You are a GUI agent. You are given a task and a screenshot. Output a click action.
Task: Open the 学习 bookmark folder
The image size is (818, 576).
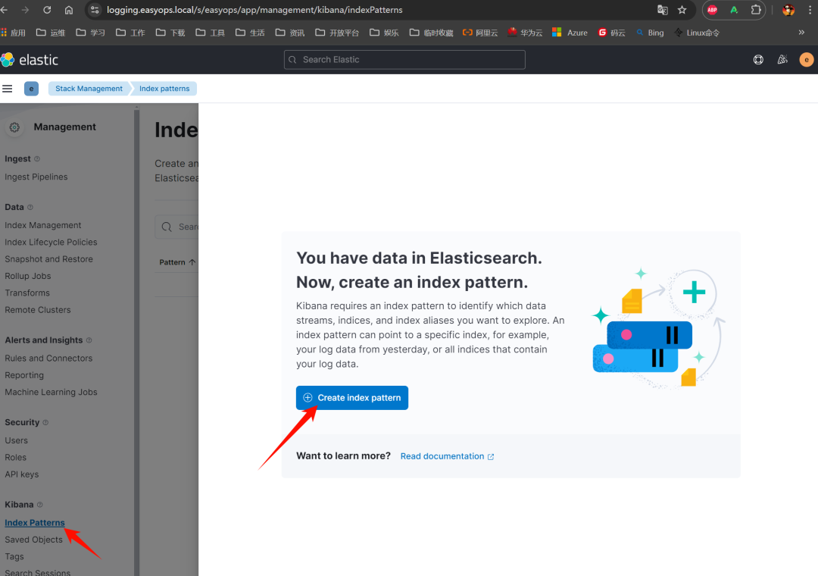[x=90, y=33]
